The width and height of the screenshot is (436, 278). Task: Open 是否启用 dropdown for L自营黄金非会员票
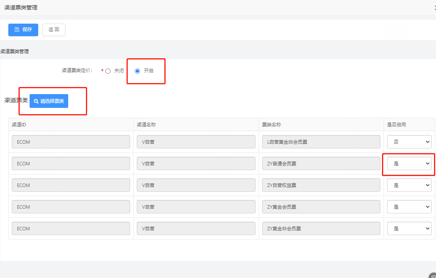click(409, 142)
